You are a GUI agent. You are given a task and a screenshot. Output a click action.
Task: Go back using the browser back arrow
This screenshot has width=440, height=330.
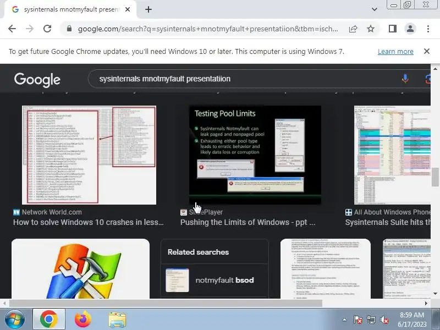pos(12,29)
